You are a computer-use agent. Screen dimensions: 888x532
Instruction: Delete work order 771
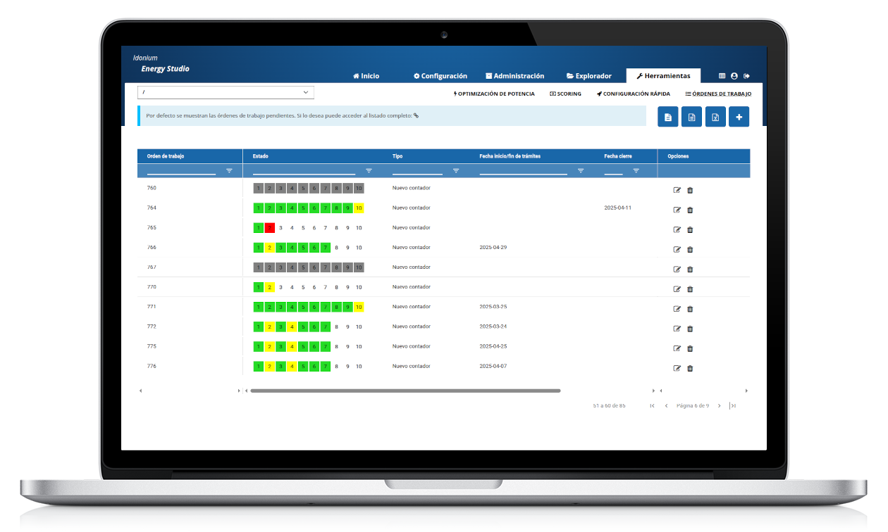point(690,309)
